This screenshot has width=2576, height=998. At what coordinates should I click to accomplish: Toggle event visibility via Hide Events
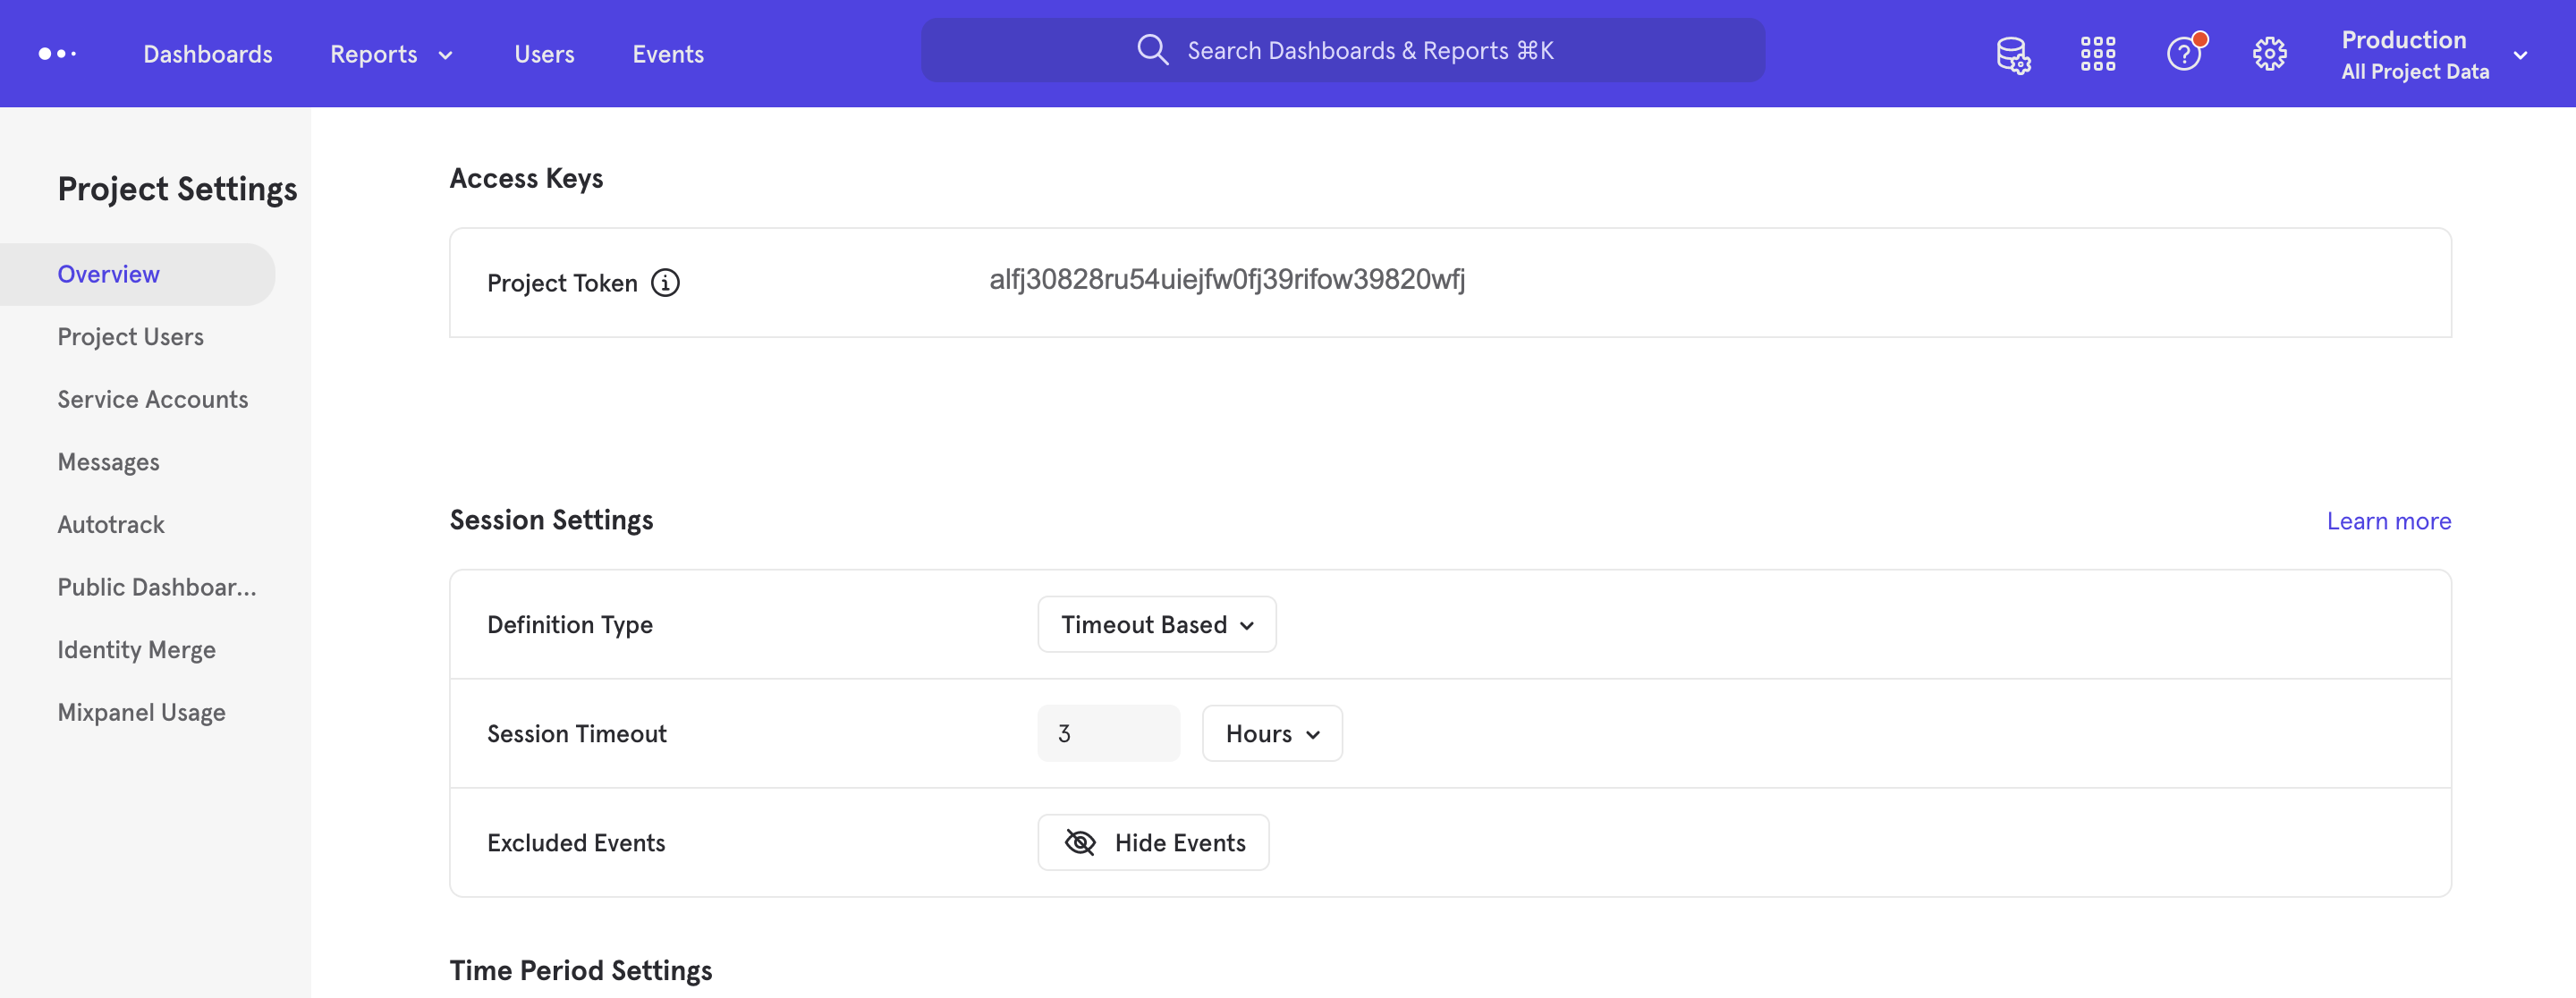coord(1153,842)
